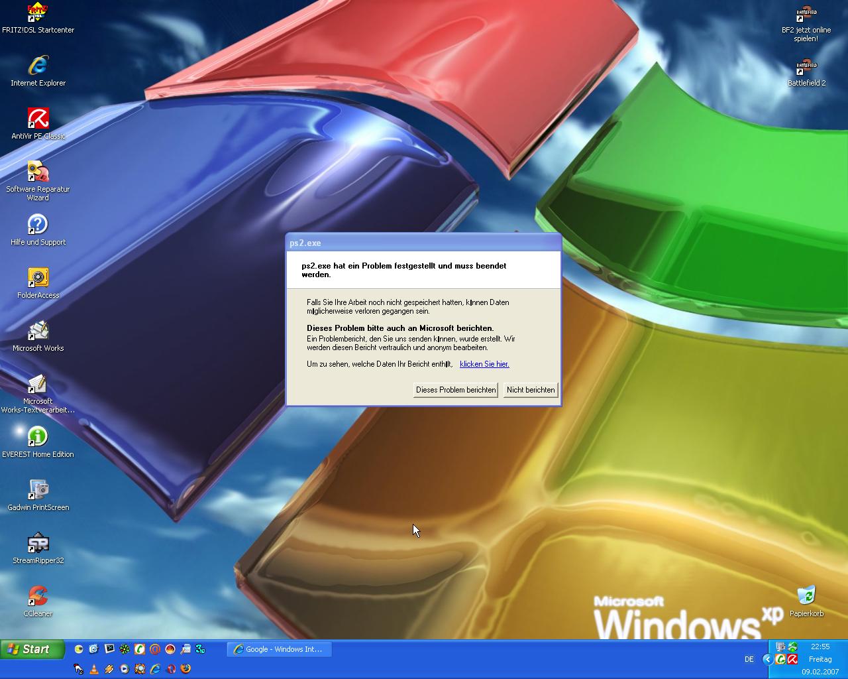Select the AntiVir PE Classic desktop icon
This screenshot has height=679, width=848.
point(38,124)
